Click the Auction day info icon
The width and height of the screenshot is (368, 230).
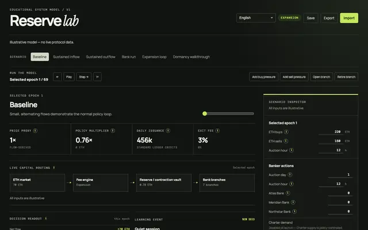pos(290,175)
